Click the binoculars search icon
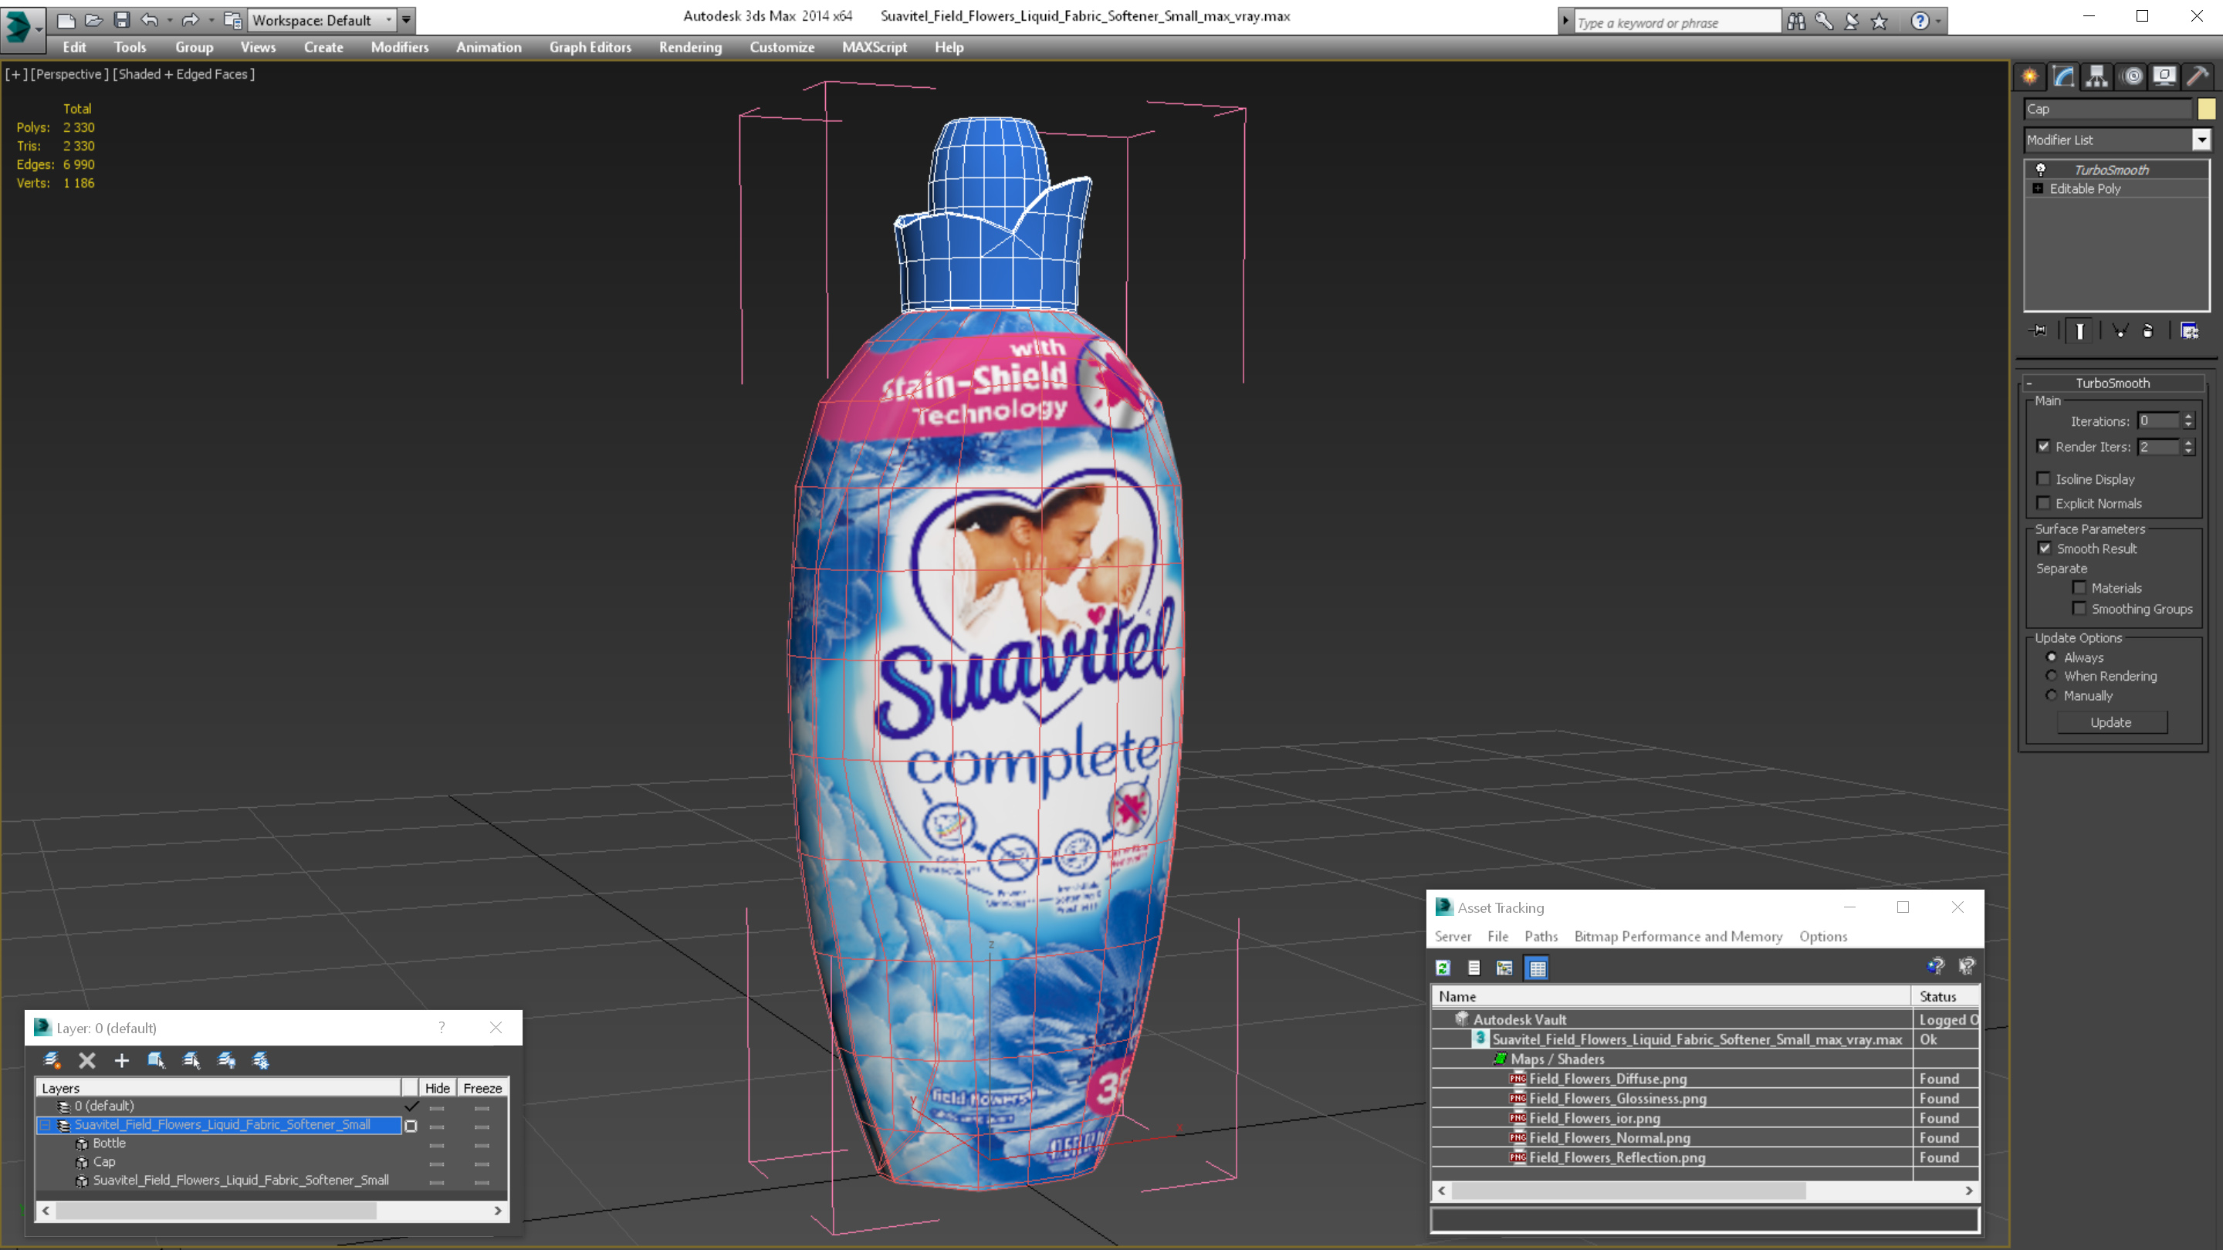This screenshot has width=2223, height=1250. coord(1796,22)
